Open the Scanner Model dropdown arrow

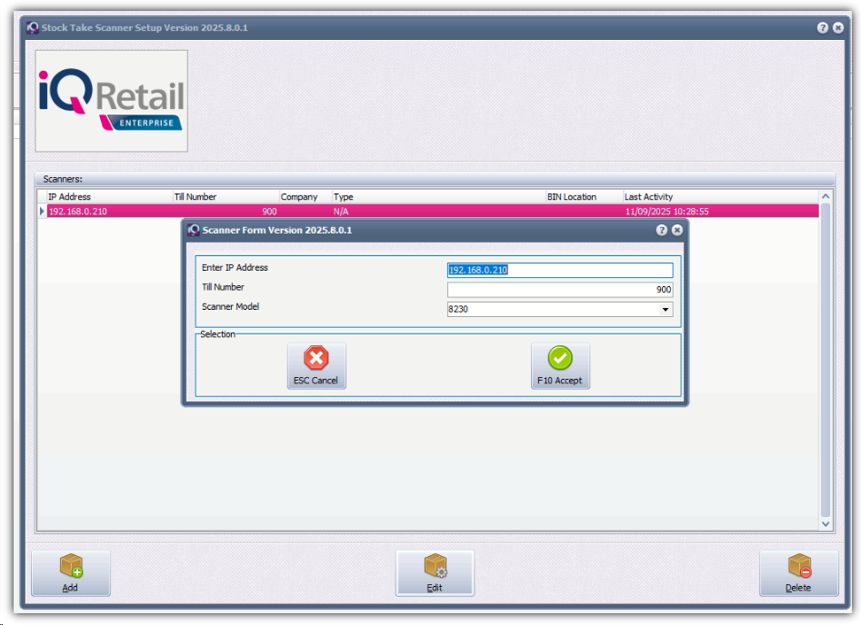tap(666, 310)
